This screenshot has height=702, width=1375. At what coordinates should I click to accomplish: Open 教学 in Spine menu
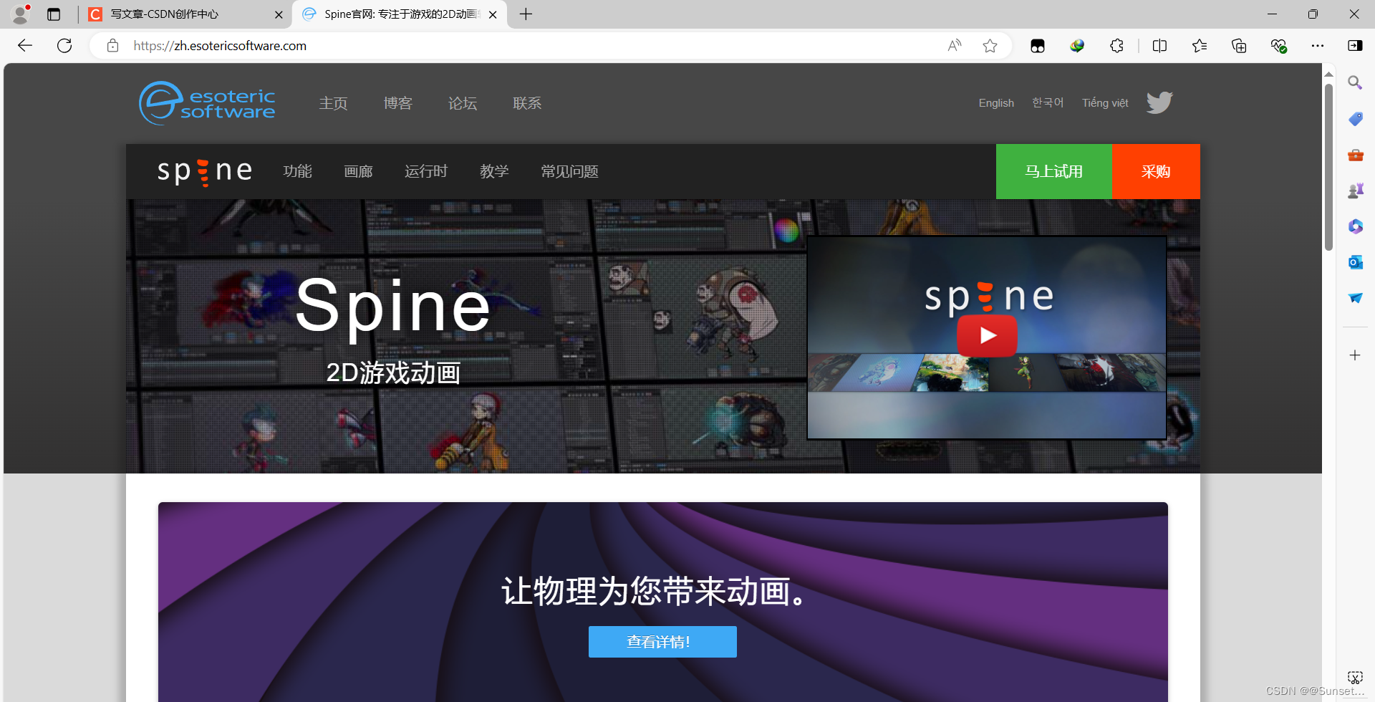pos(494,172)
